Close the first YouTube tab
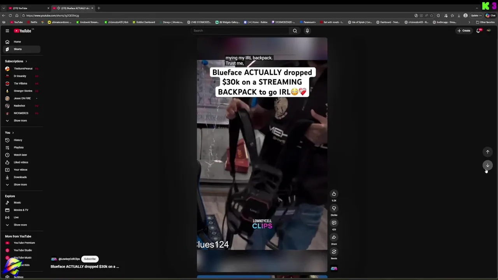The width and height of the screenshot is (498, 280). click(x=48, y=8)
